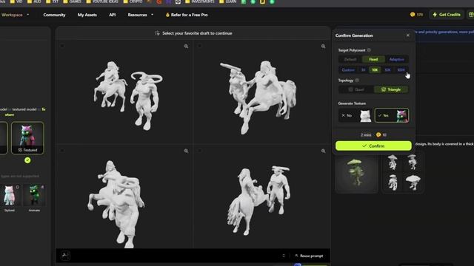Select the top-left centaur and minotaur draft

tap(124, 92)
